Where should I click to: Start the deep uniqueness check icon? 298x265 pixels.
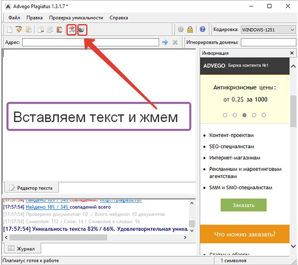point(82,30)
